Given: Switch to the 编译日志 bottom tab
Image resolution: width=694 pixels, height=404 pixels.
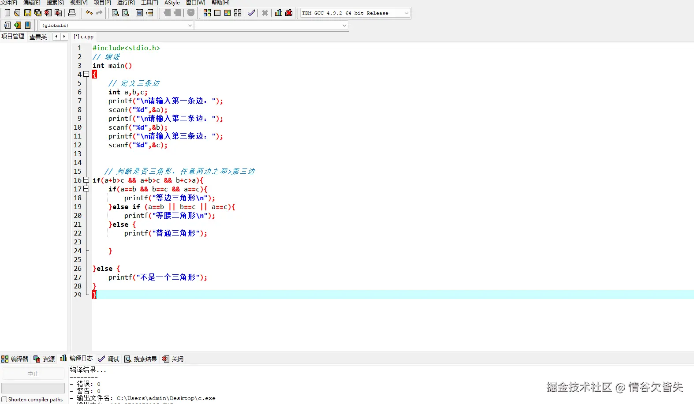Looking at the screenshot, I should click(x=77, y=359).
